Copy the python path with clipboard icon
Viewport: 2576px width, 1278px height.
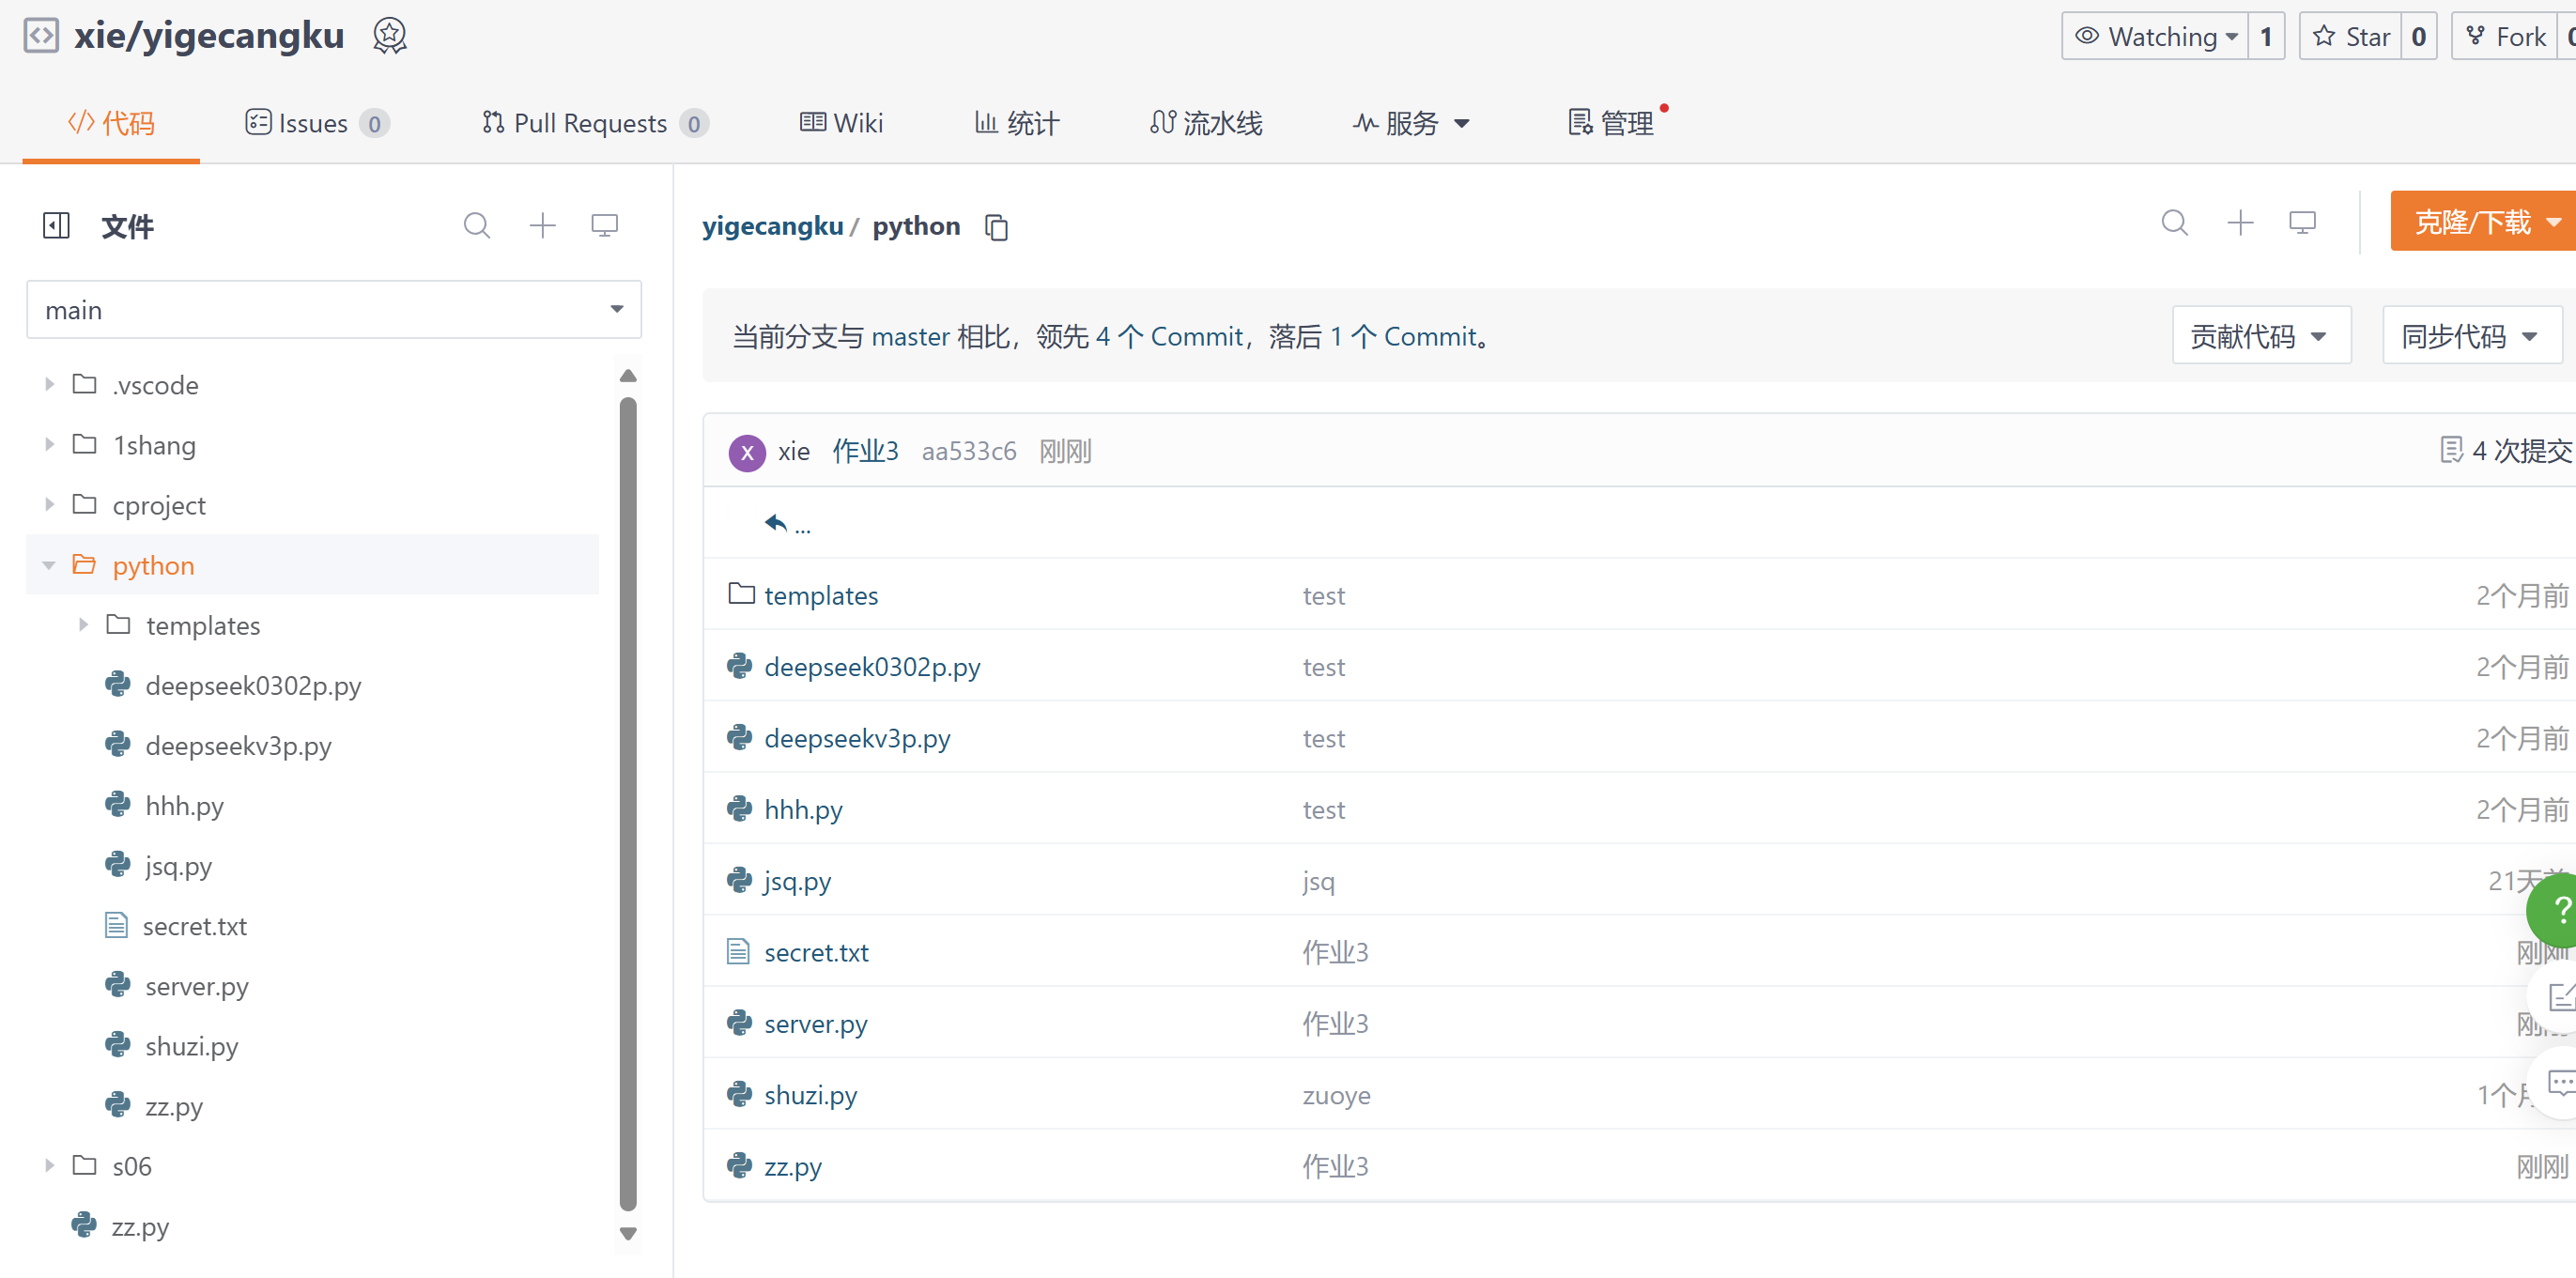click(x=996, y=227)
